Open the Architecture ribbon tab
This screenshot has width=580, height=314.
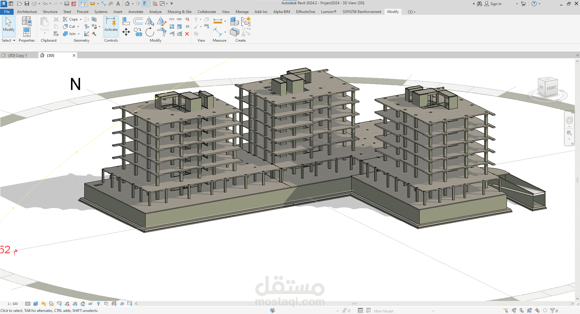[x=27, y=12]
